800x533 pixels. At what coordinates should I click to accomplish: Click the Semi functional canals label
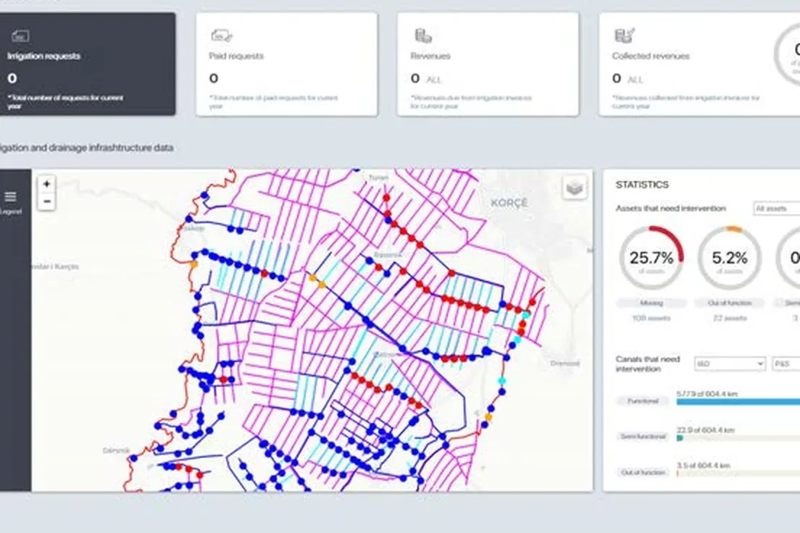click(x=643, y=437)
